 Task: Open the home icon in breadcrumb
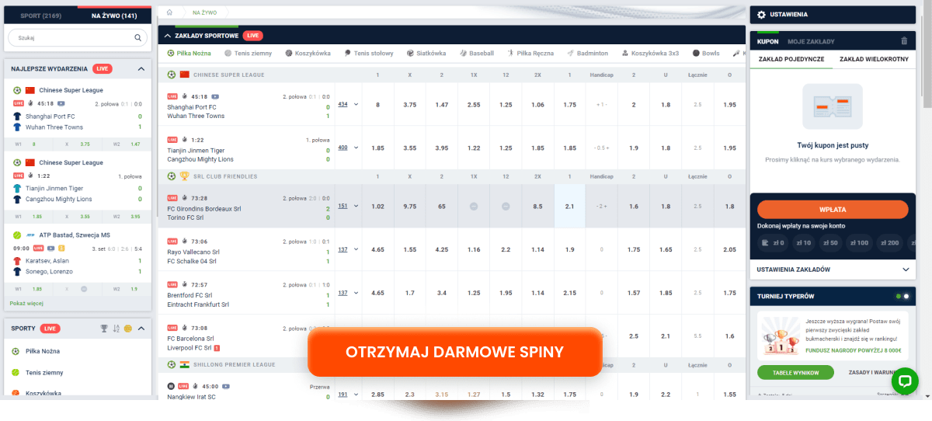pyautogui.click(x=169, y=12)
